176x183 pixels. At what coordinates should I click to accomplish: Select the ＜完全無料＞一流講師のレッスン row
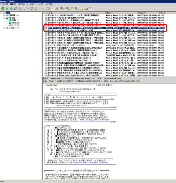tap(104, 20)
